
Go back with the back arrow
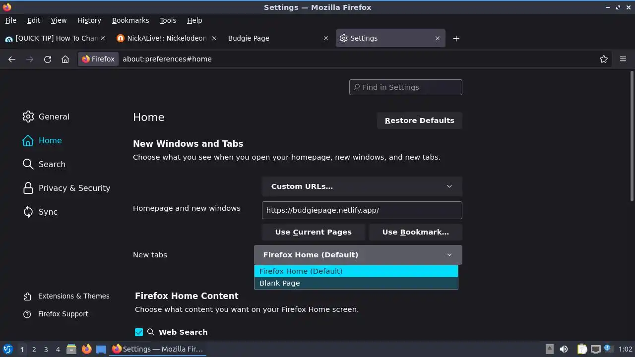12,59
